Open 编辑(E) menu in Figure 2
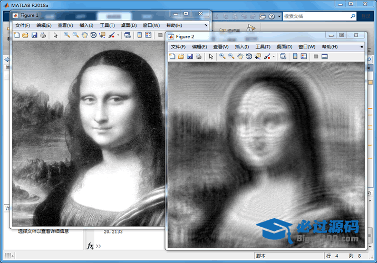 click(199, 47)
